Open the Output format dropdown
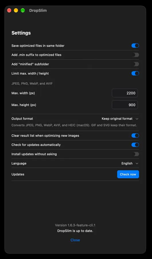The image size is (152, 259). pyautogui.click(x=120, y=119)
